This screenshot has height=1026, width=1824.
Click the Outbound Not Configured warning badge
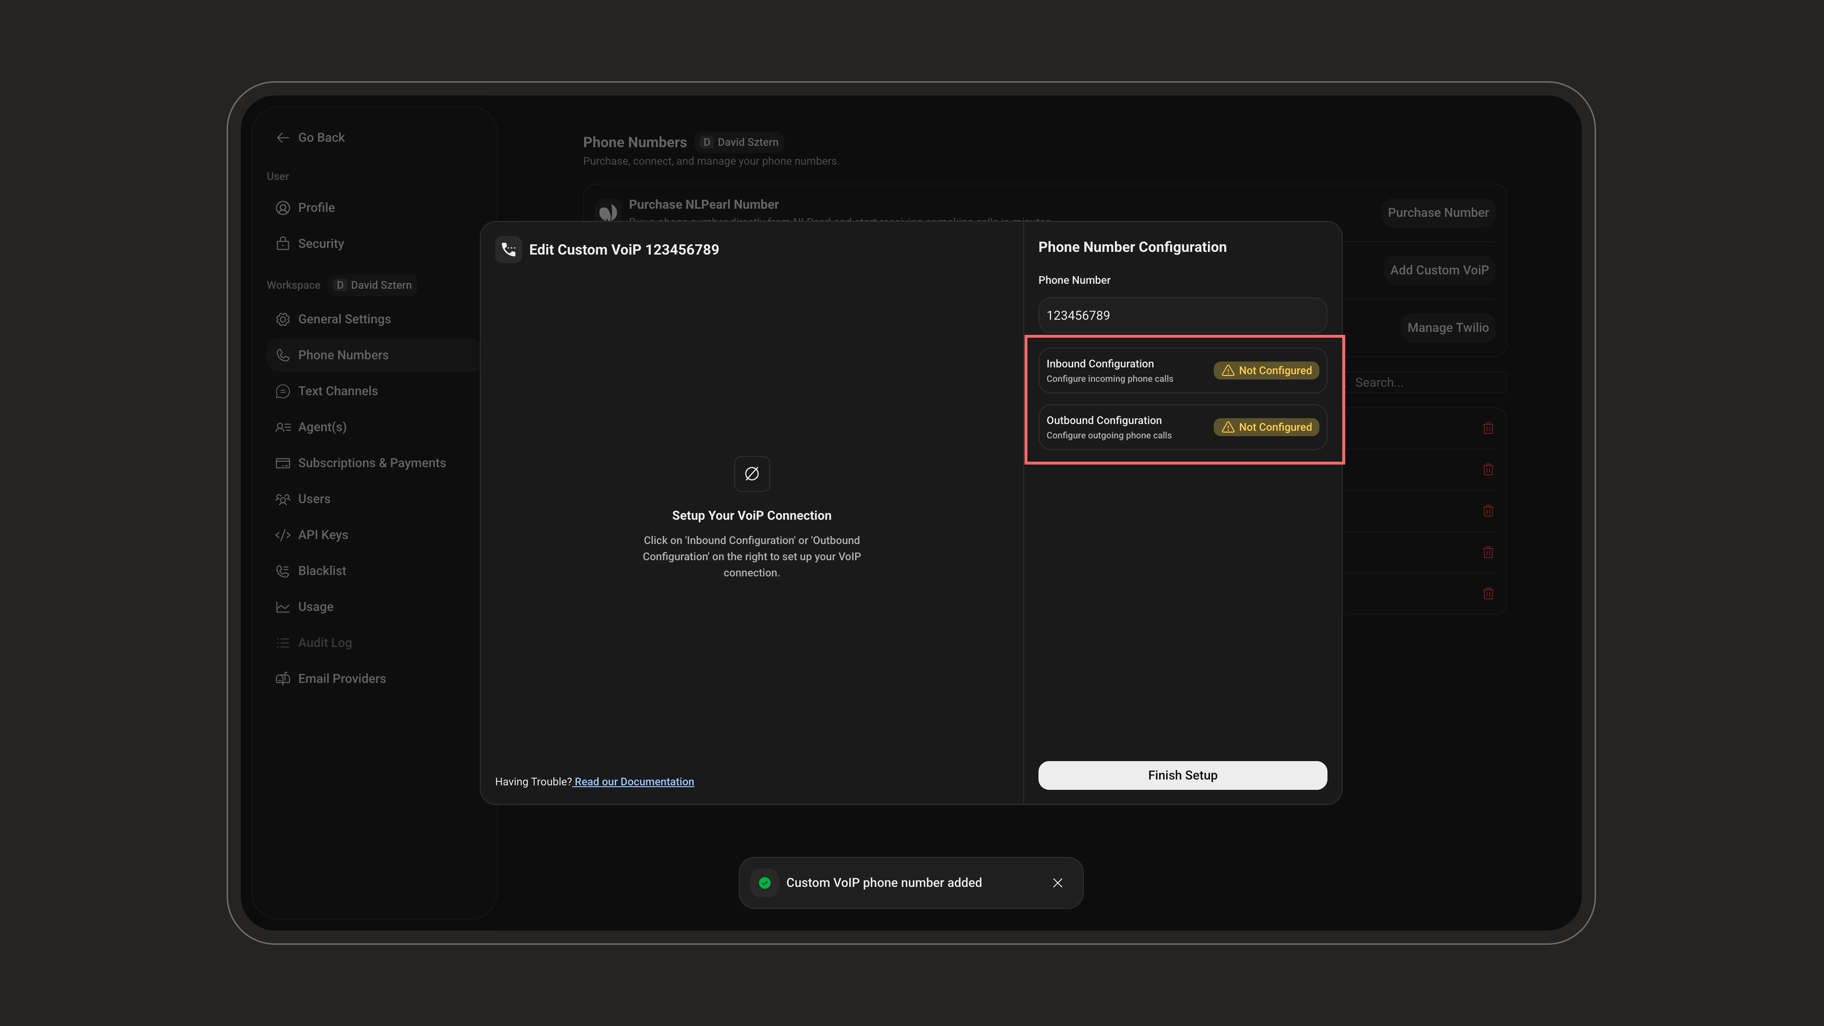coord(1266,427)
